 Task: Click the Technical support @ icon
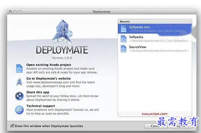19,110
